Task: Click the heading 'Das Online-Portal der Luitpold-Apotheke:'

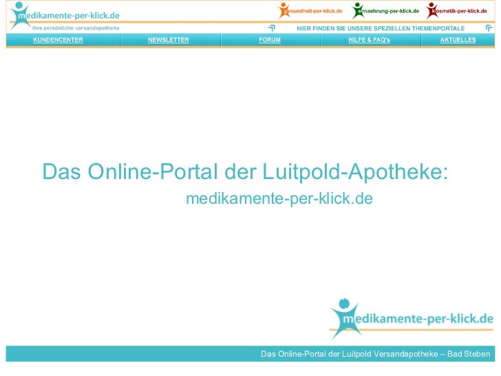Action: [245, 172]
